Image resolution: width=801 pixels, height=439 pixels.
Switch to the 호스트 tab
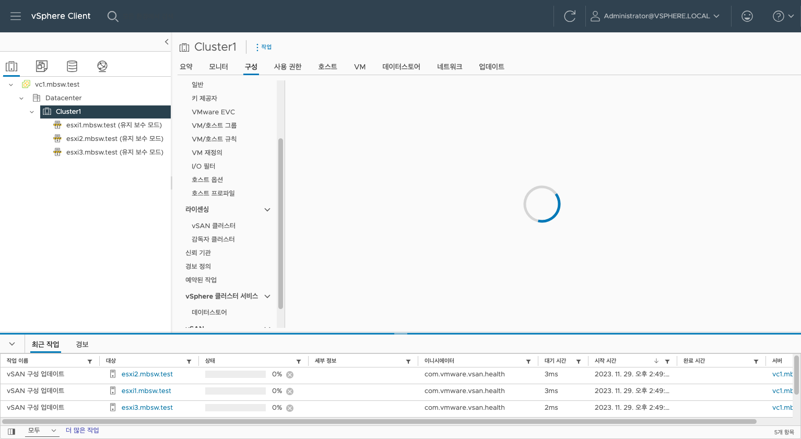point(327,67)
